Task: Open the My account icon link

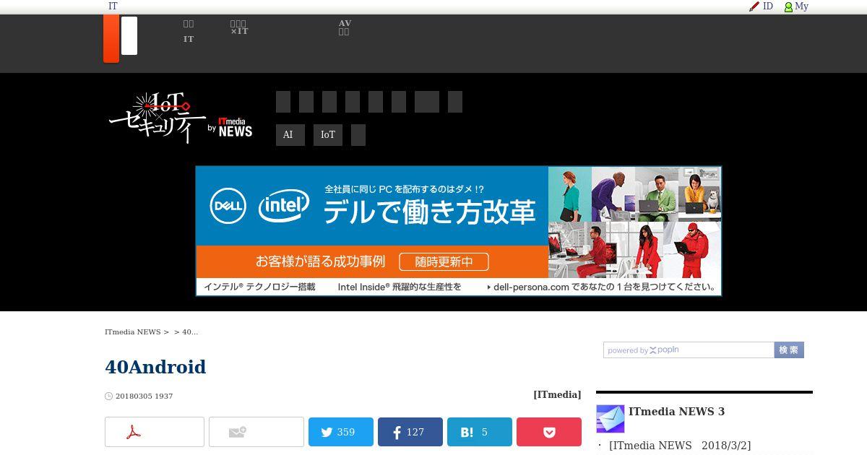Action: (x=796, y=6)
